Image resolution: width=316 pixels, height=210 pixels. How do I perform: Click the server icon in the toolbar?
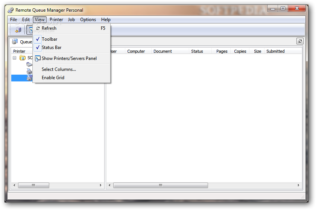click(18, 30)
